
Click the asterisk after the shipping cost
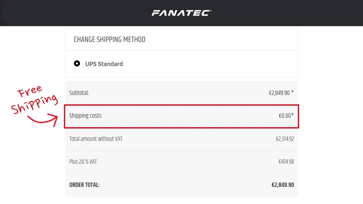click(x=293, y=114)
